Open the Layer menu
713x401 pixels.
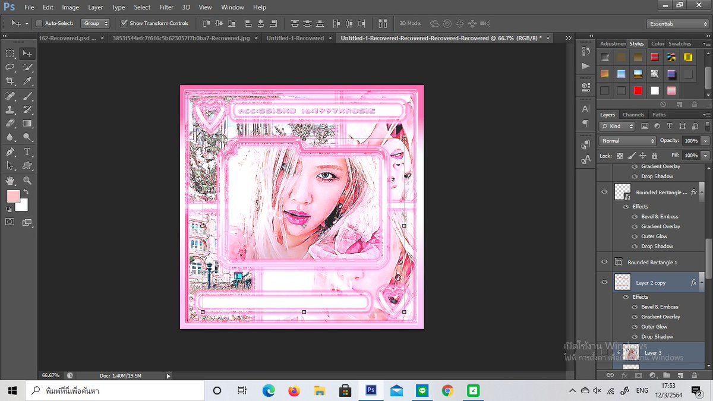[x=95, y=7]
